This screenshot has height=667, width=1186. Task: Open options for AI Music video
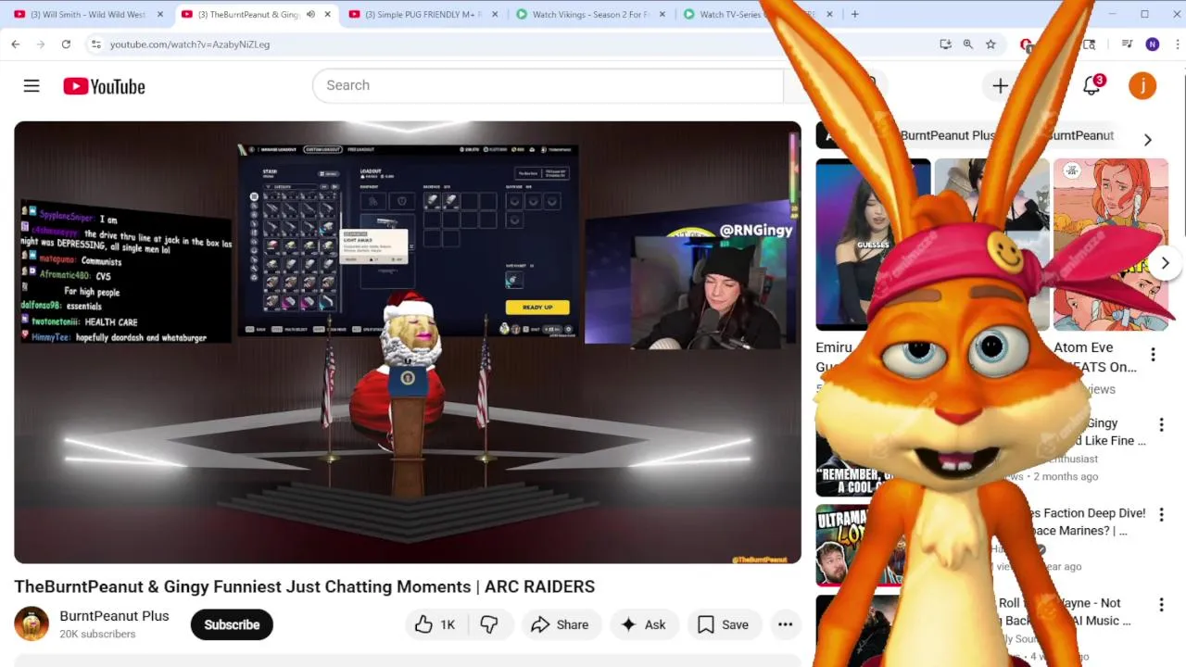tap(1161, 604)
